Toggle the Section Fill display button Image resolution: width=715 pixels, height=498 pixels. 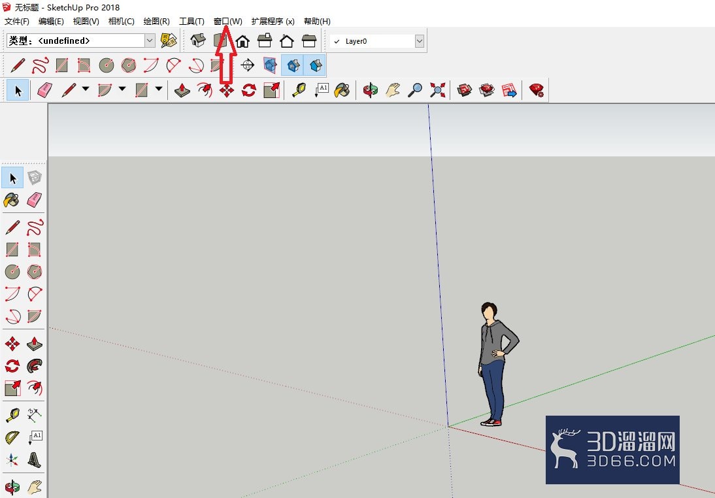click(x=315, y=65)
